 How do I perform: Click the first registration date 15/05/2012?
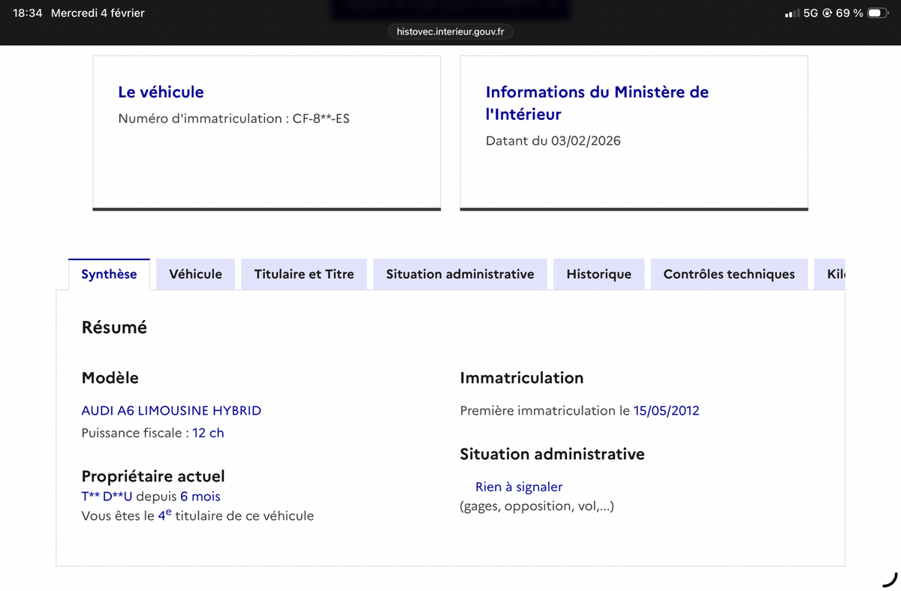(666, 411)
